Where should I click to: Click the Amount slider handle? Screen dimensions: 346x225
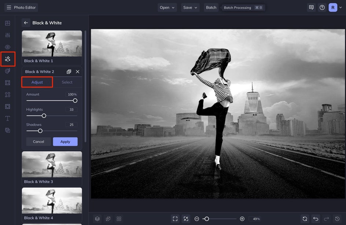click(x=75, y=100)
